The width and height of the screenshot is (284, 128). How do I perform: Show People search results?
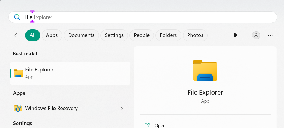point(142,35)
